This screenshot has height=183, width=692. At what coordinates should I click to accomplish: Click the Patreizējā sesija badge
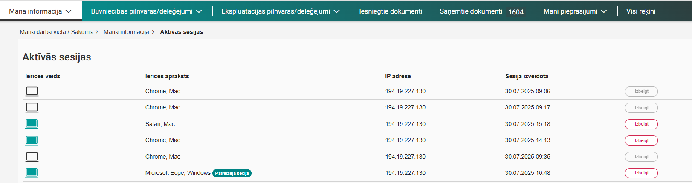click(232, 173)
